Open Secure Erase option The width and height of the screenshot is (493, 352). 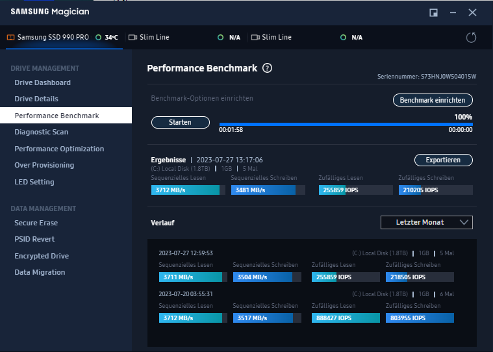(x=36, y=223)
